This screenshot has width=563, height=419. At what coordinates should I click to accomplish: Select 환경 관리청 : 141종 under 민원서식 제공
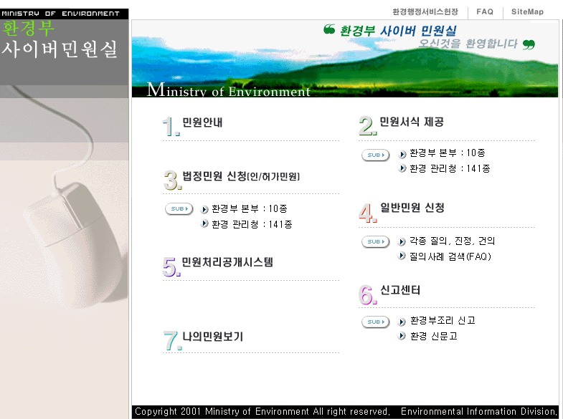pyautogui.click(x=450, y=168)
